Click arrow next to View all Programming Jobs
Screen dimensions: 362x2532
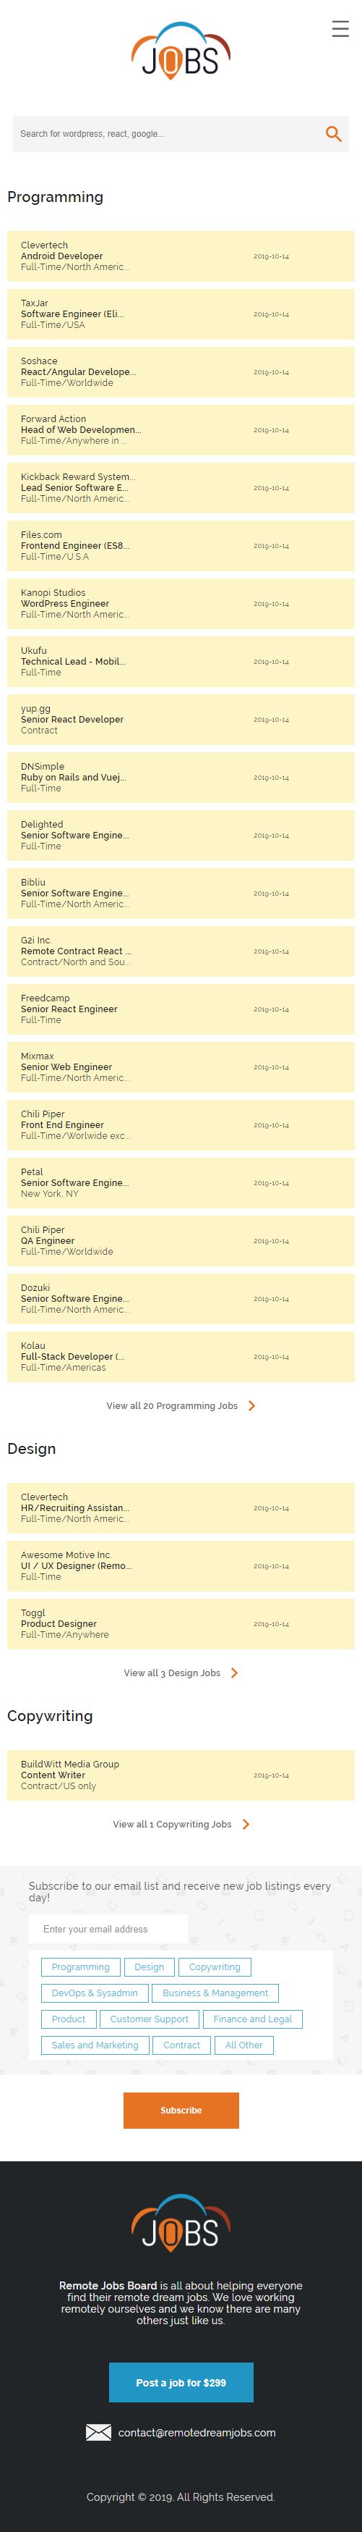pyautogui.click(x=252, y=1405)
